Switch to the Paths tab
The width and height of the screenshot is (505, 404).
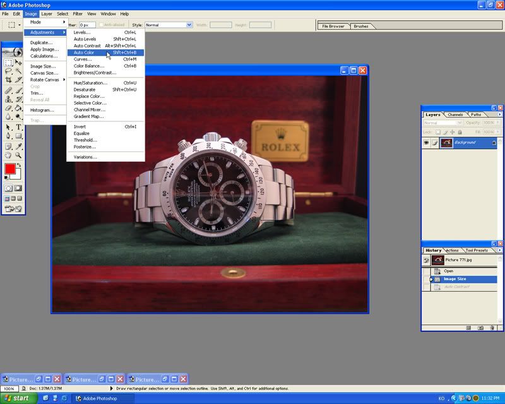click(x=476, y=114)
